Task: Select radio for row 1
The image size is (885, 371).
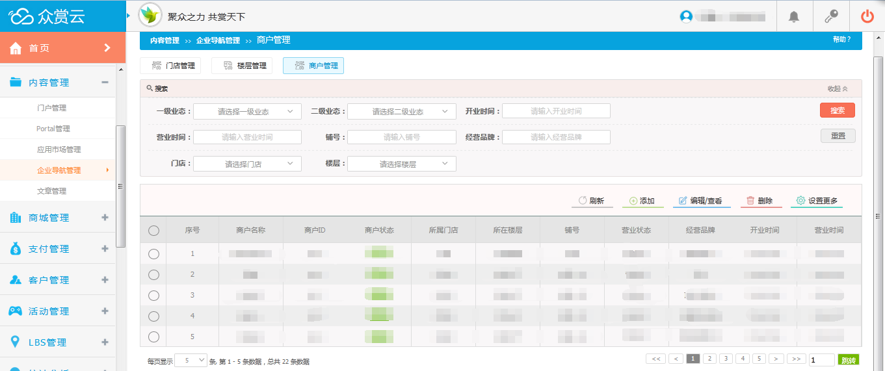Action: (x=153, y=253)
